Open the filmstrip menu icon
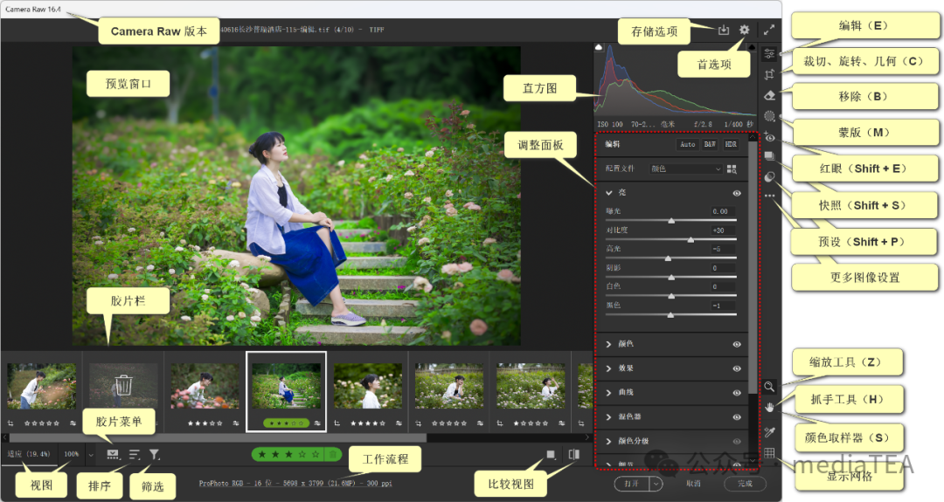The height and width of the screenshot is (502, 944). point(113,455)
